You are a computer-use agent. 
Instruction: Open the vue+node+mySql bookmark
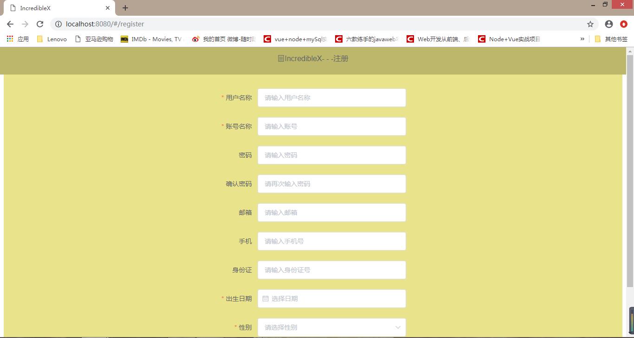[295, 39]
